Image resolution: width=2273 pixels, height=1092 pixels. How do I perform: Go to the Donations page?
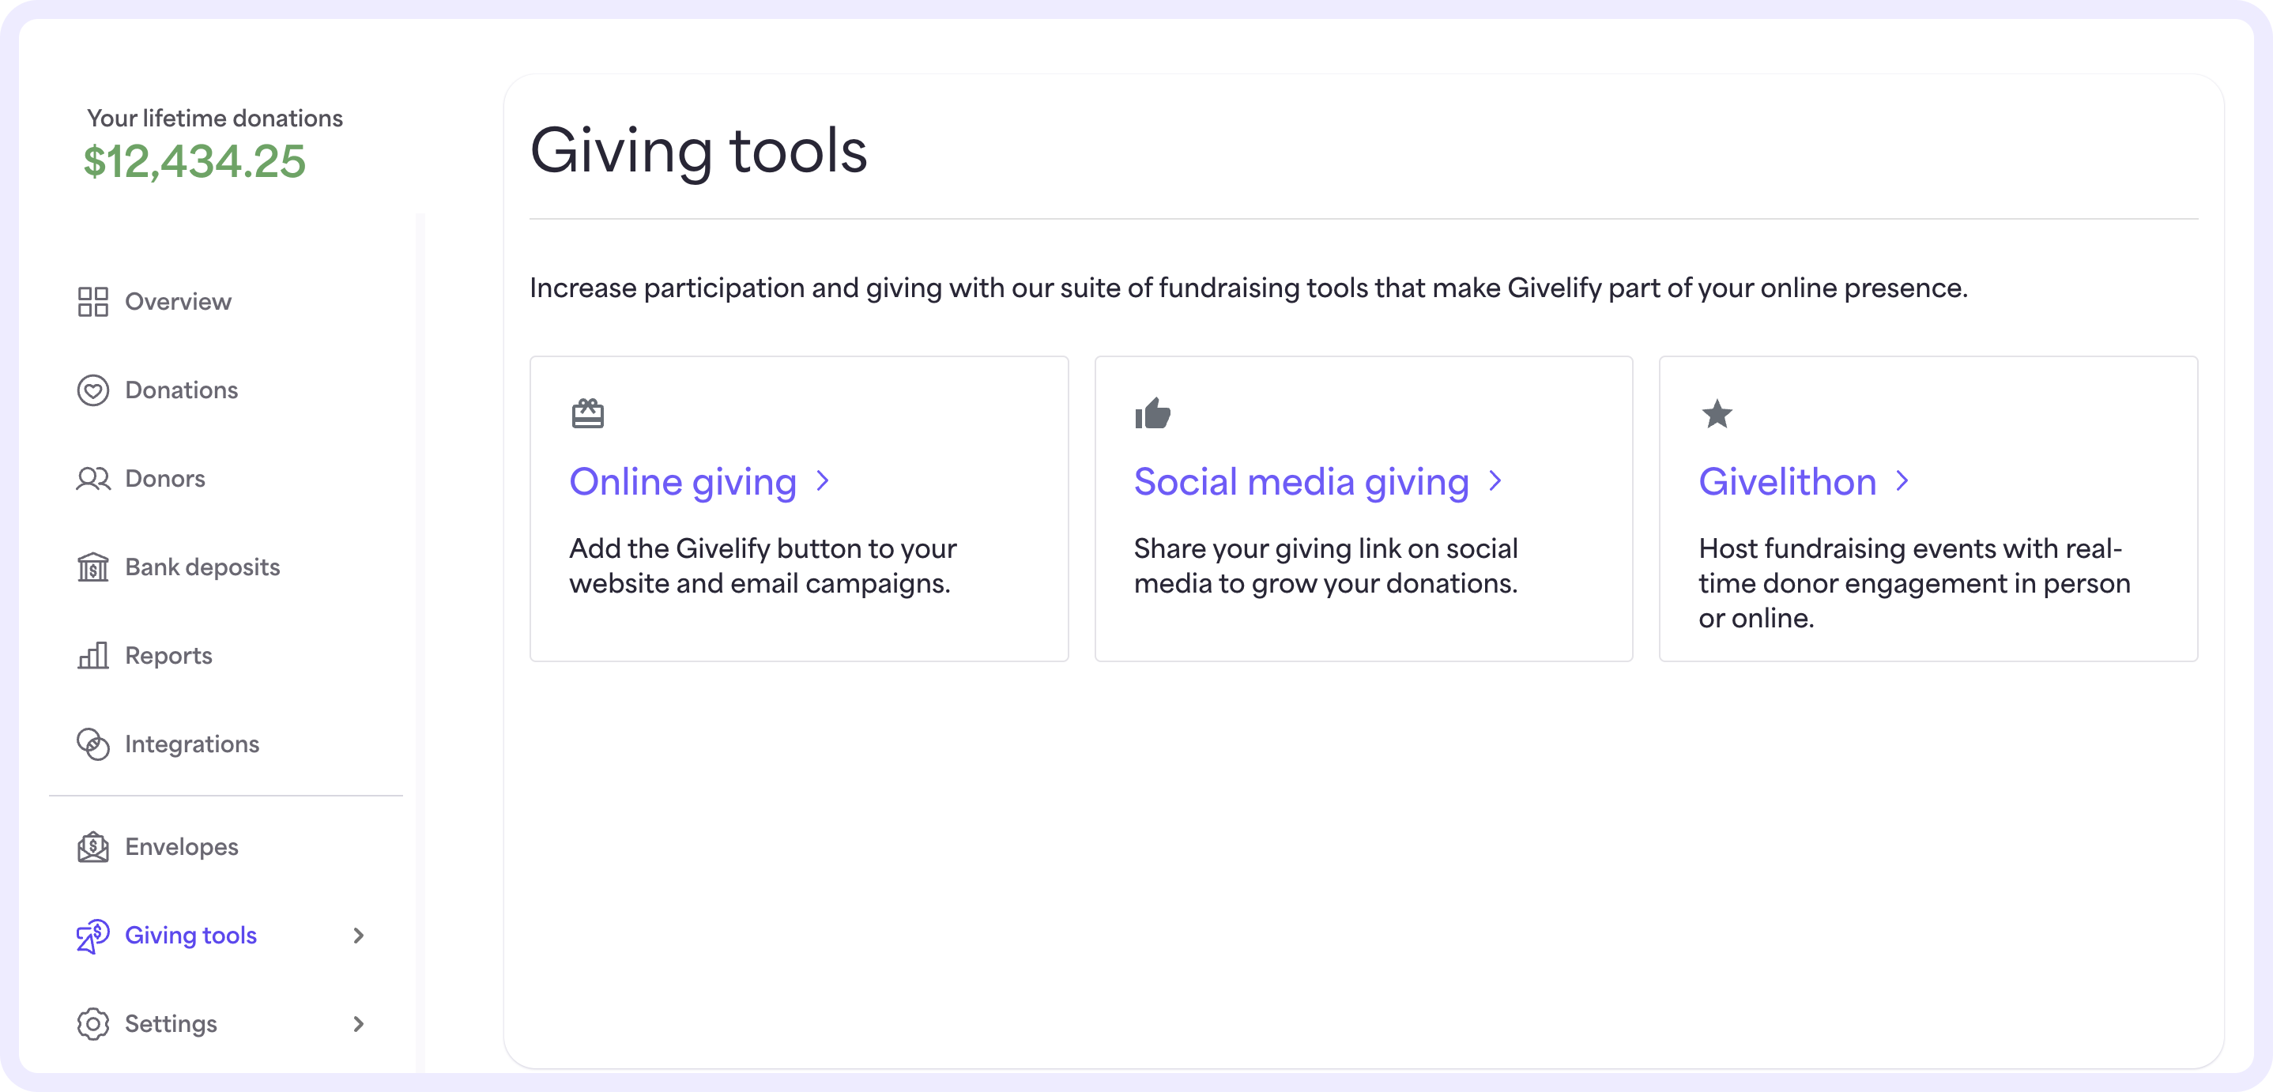click(182, 390)
